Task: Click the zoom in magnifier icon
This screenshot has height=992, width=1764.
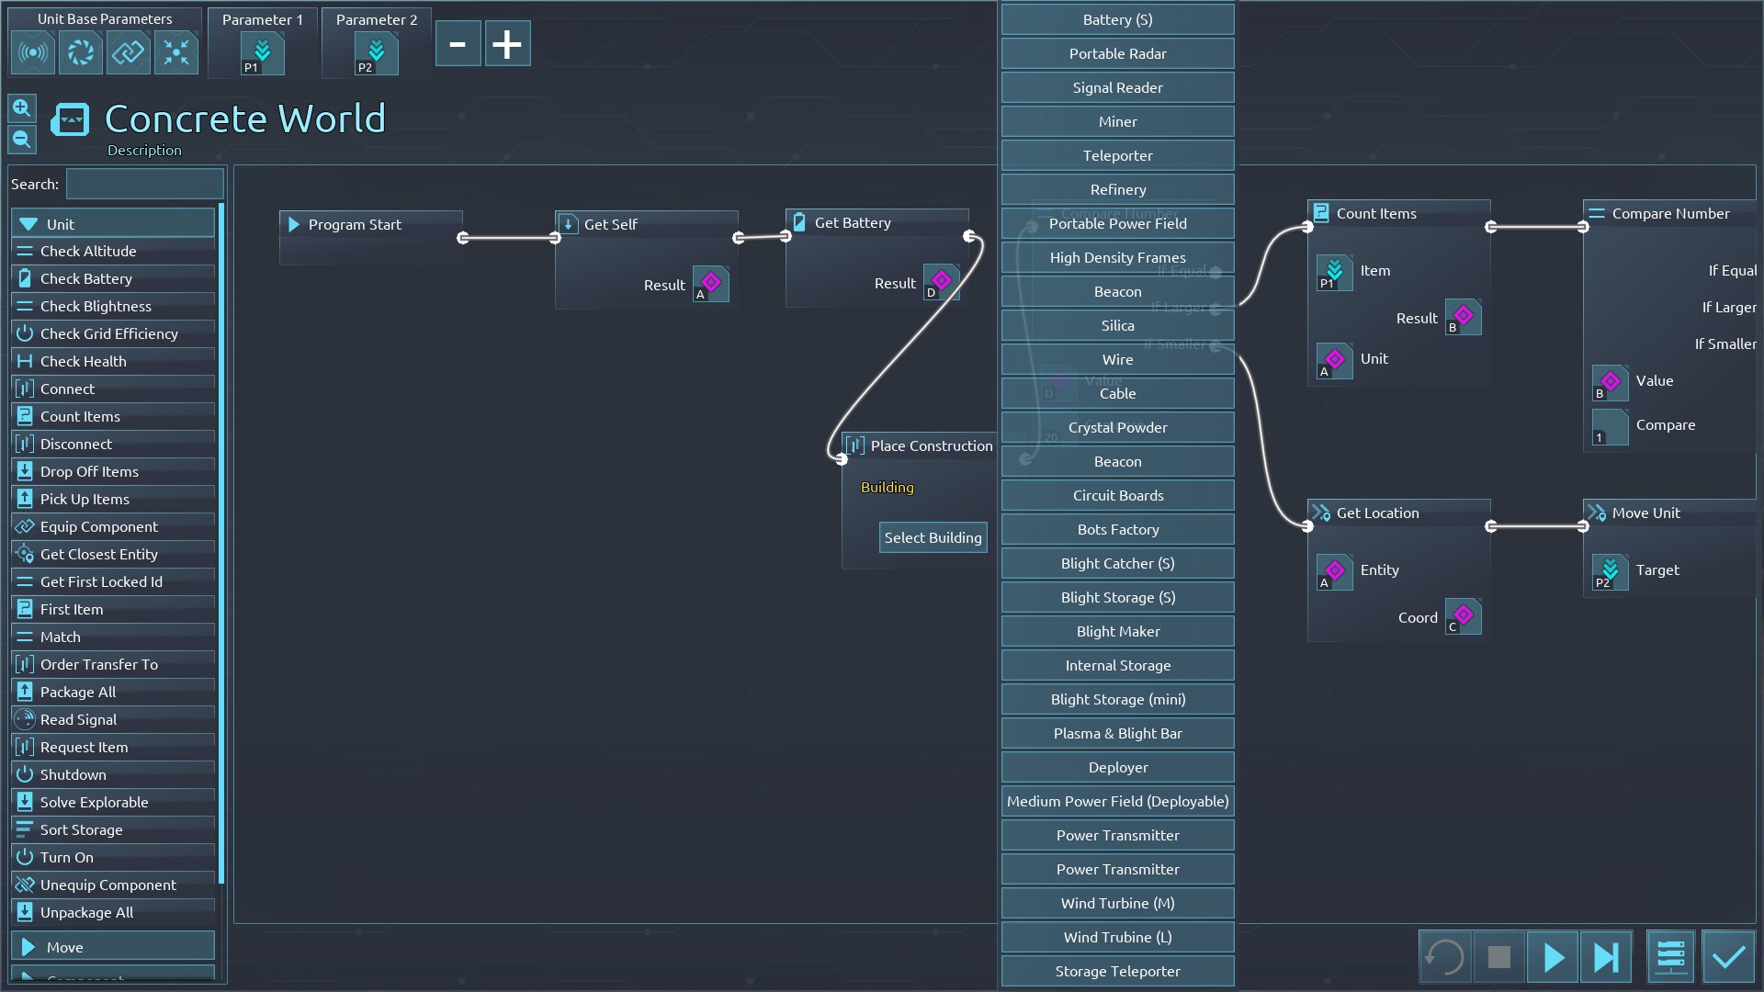Action: (x=22, y=108)
